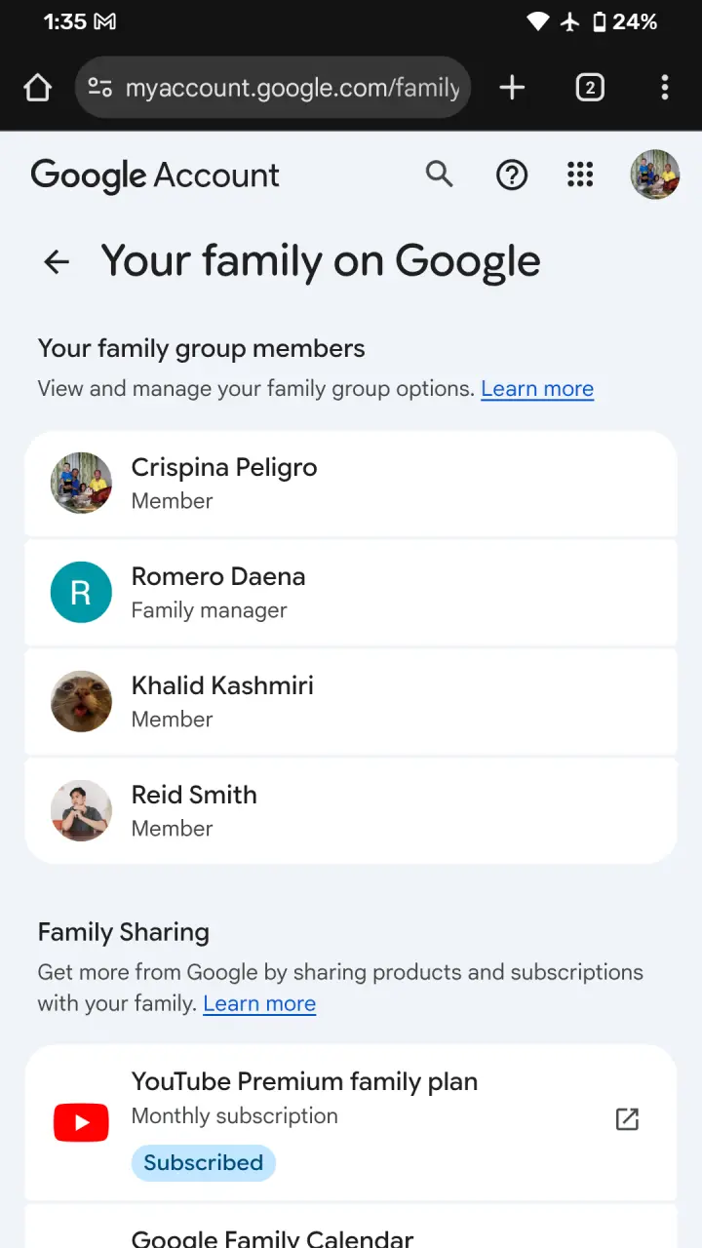The width and height of the screenshot is (702, 1248).
Task: Open Khalid Kashmiri's member entry
Action: 351,701
